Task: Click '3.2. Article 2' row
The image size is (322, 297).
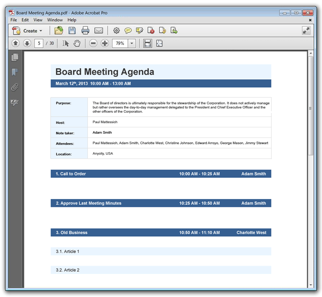Action: 161,270
